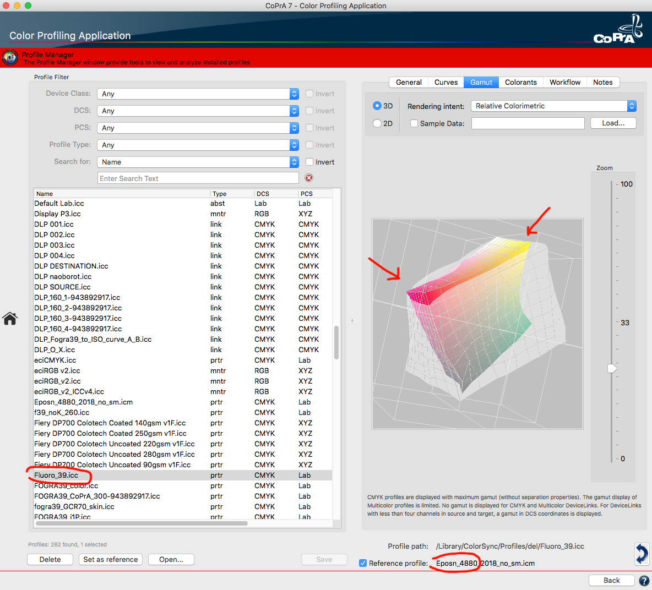Enable Invert checkbox for Search for
Viewport: 652px width, 590px height.
(309, 162)
